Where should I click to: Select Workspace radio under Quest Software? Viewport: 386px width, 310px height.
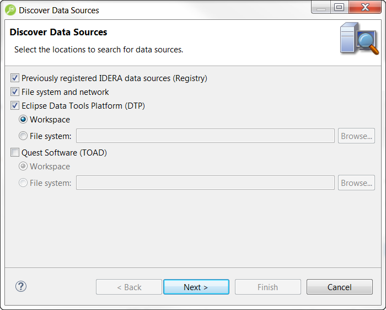tap(23, 167)
